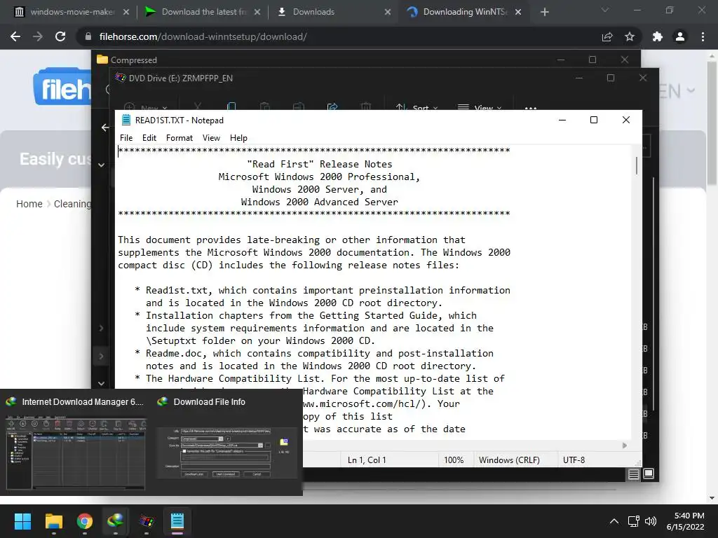Image resolution: width=718 pixels, height=538 pixels.
Task: Open the Notepad View menu
Action: [211, 138]
